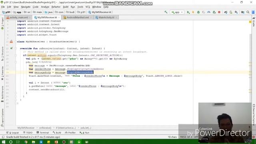
Task: Open the Code menu
Action: 36,7
